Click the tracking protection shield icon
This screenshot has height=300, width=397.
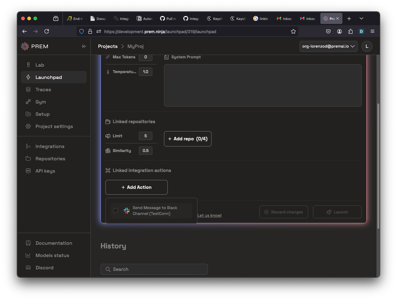tap(82, 31)
